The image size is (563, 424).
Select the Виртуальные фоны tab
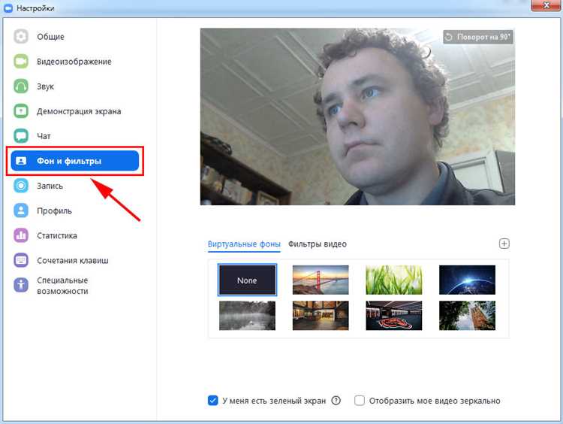click(x=244, y=244)
